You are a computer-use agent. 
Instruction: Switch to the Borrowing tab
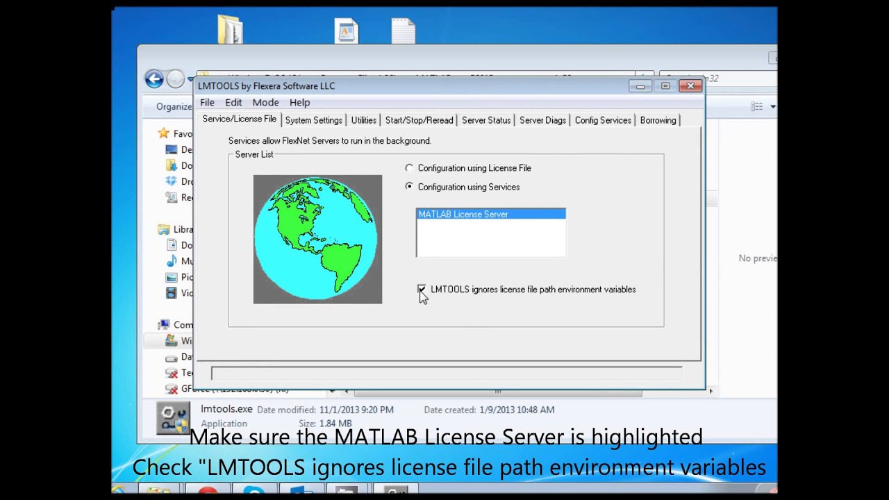[658, 120]
